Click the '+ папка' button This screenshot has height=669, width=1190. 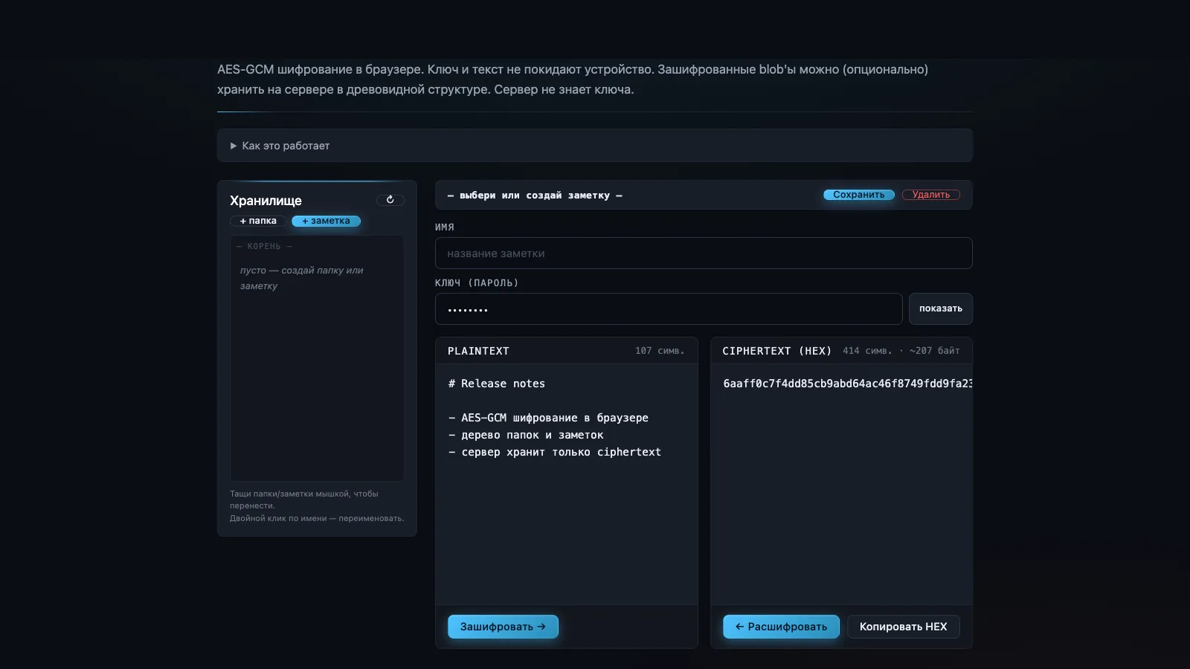click(258, 221)
